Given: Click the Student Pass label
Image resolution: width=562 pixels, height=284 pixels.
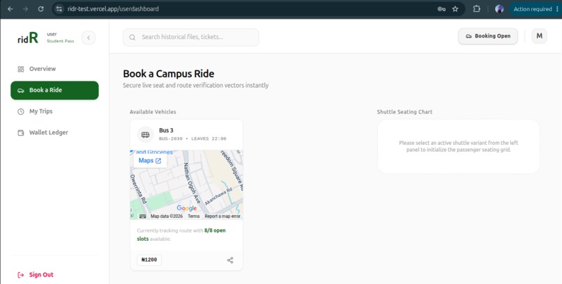Looking at the screenshot, I should (x=61, y=41).
